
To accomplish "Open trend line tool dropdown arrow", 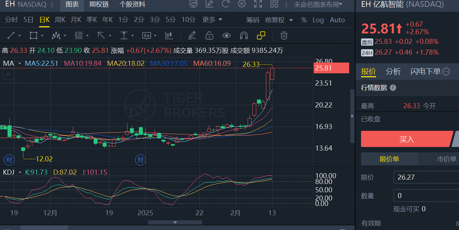I will [x=19, y=36].
